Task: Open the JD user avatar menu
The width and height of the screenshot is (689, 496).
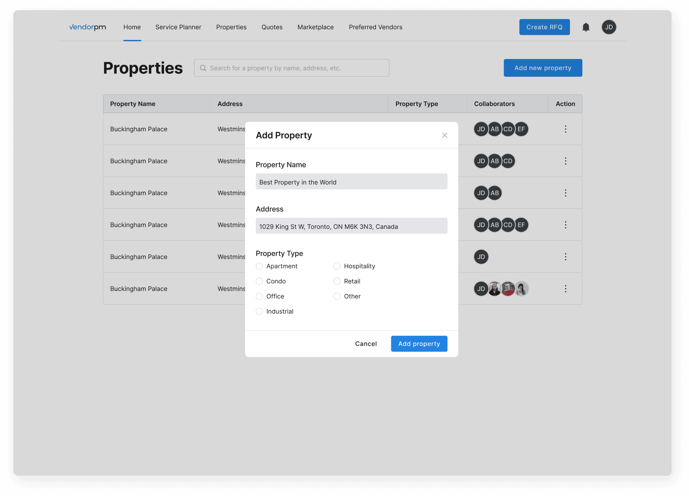Action: [x=608, y=27]
